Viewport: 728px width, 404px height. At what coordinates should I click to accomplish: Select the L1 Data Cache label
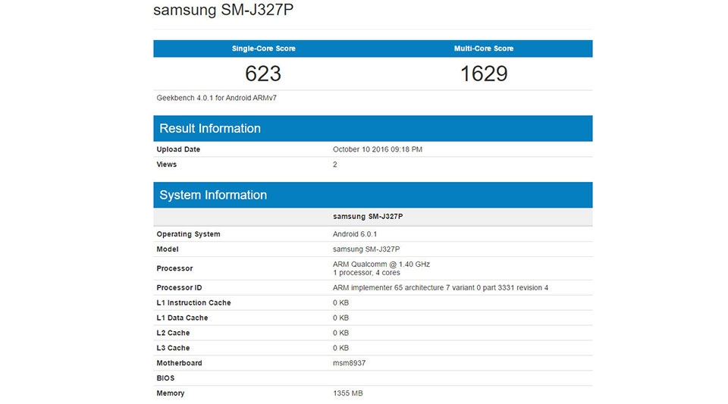tap(182, 318)
